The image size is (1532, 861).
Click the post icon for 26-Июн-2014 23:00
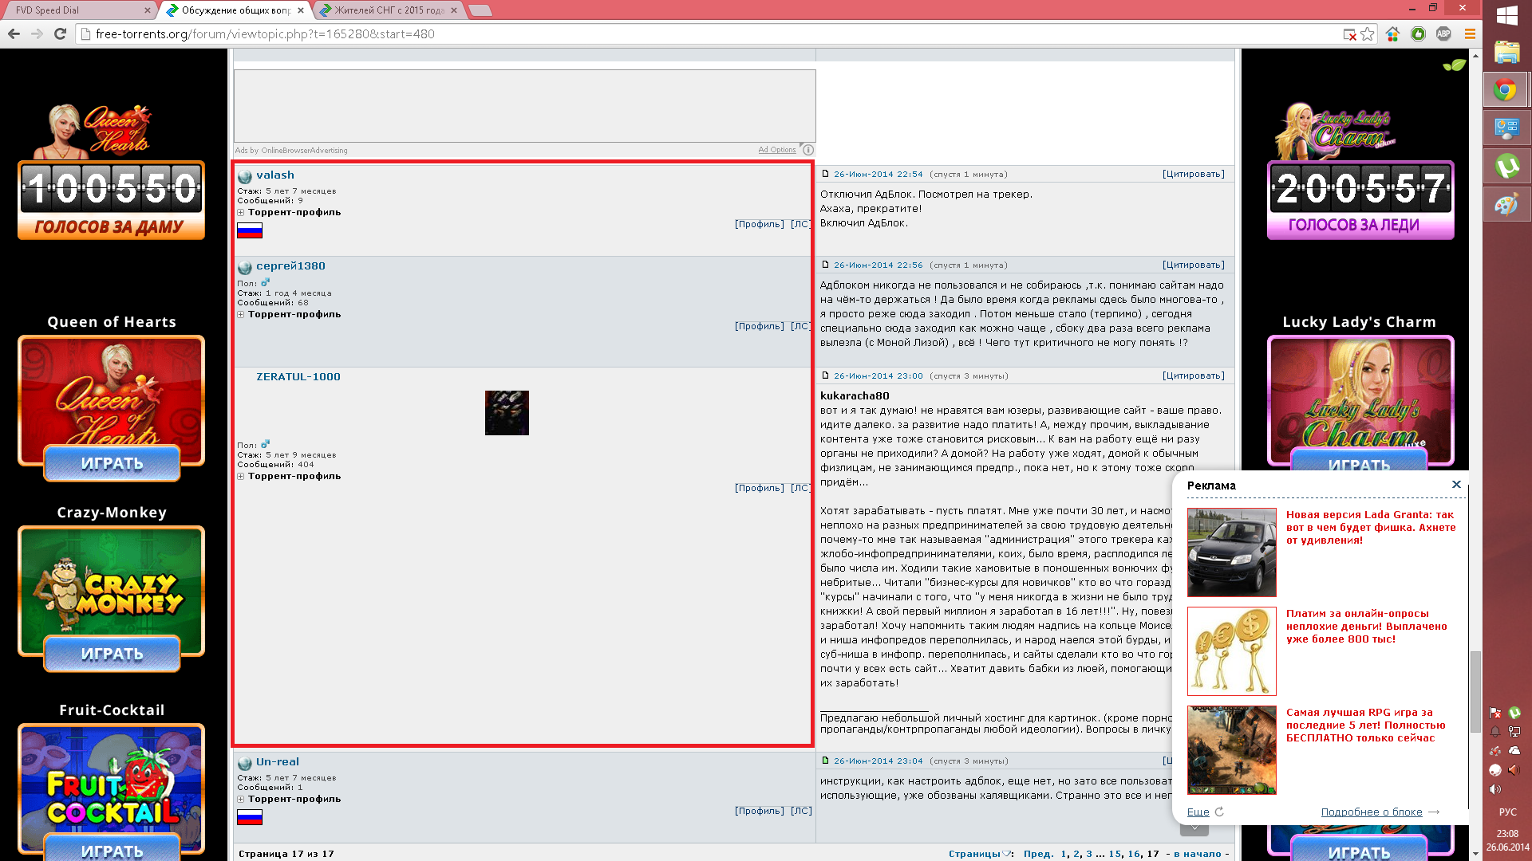pyautogui.click(x=826, y=375)
